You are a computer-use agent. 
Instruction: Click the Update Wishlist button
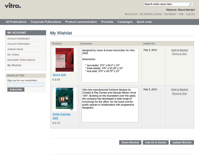[x=182, y=142]
